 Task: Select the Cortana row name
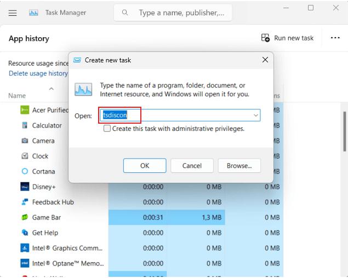[43, 171]
